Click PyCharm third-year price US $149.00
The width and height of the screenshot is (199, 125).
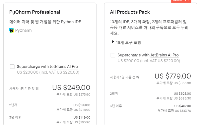click(82, 117)
